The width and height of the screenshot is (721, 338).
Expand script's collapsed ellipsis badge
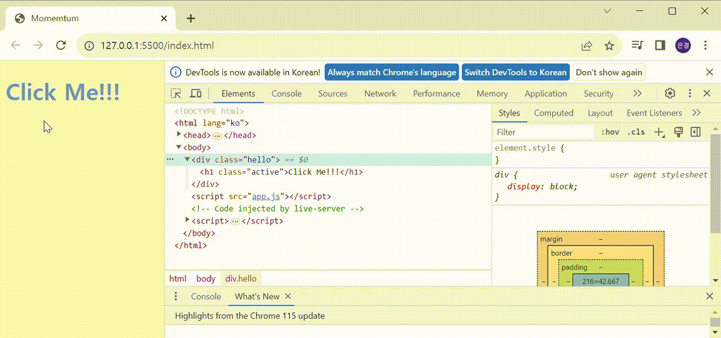[235, 221]
